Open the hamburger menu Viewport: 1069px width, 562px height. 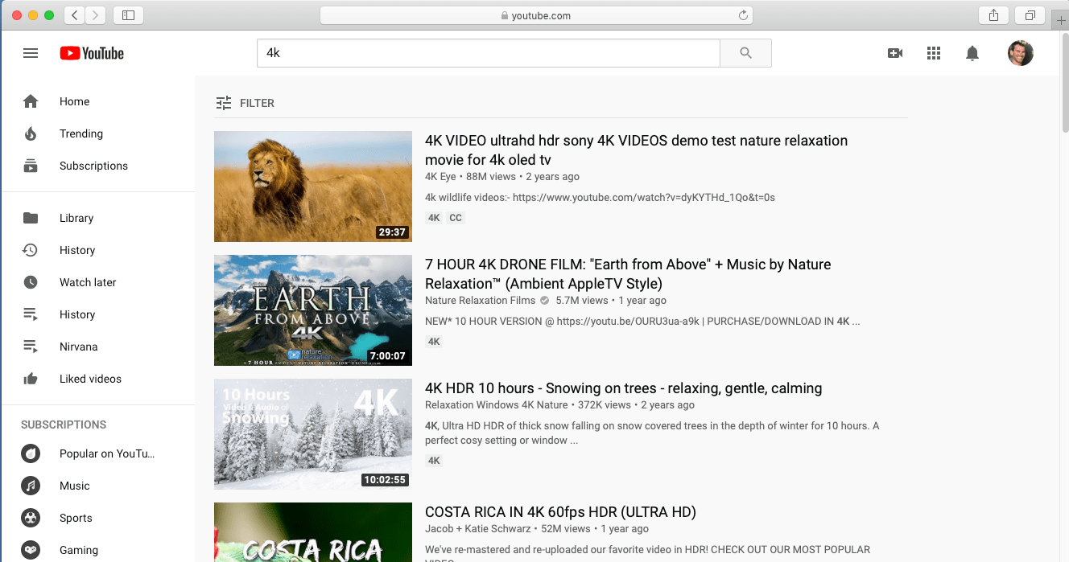(x=31, y=53)
